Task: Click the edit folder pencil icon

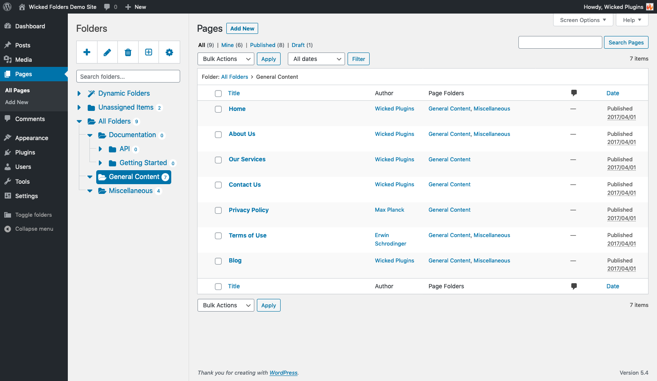Action: click(x=107, y=52)
